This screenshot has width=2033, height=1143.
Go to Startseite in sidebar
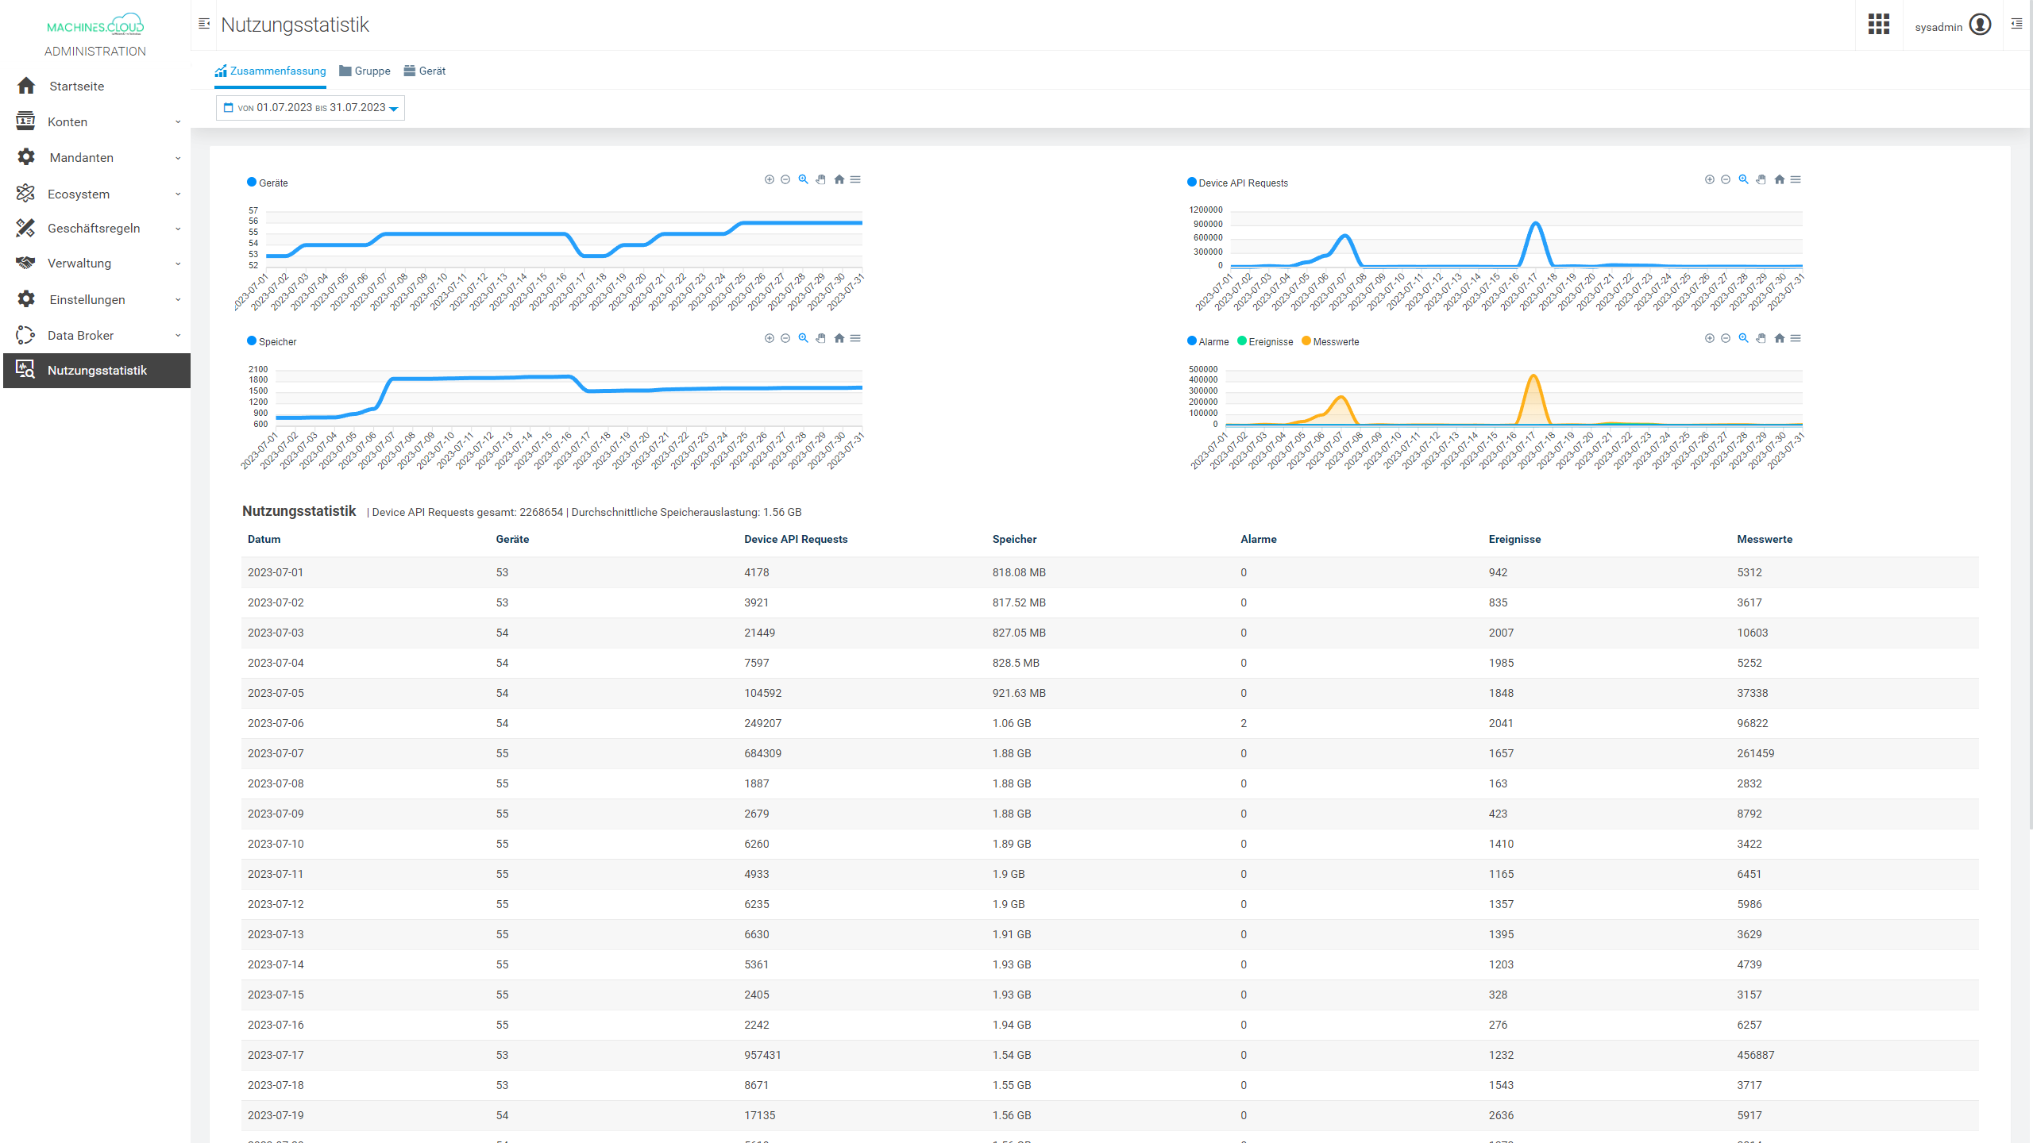pyautogui.click(x=76, y=86)
